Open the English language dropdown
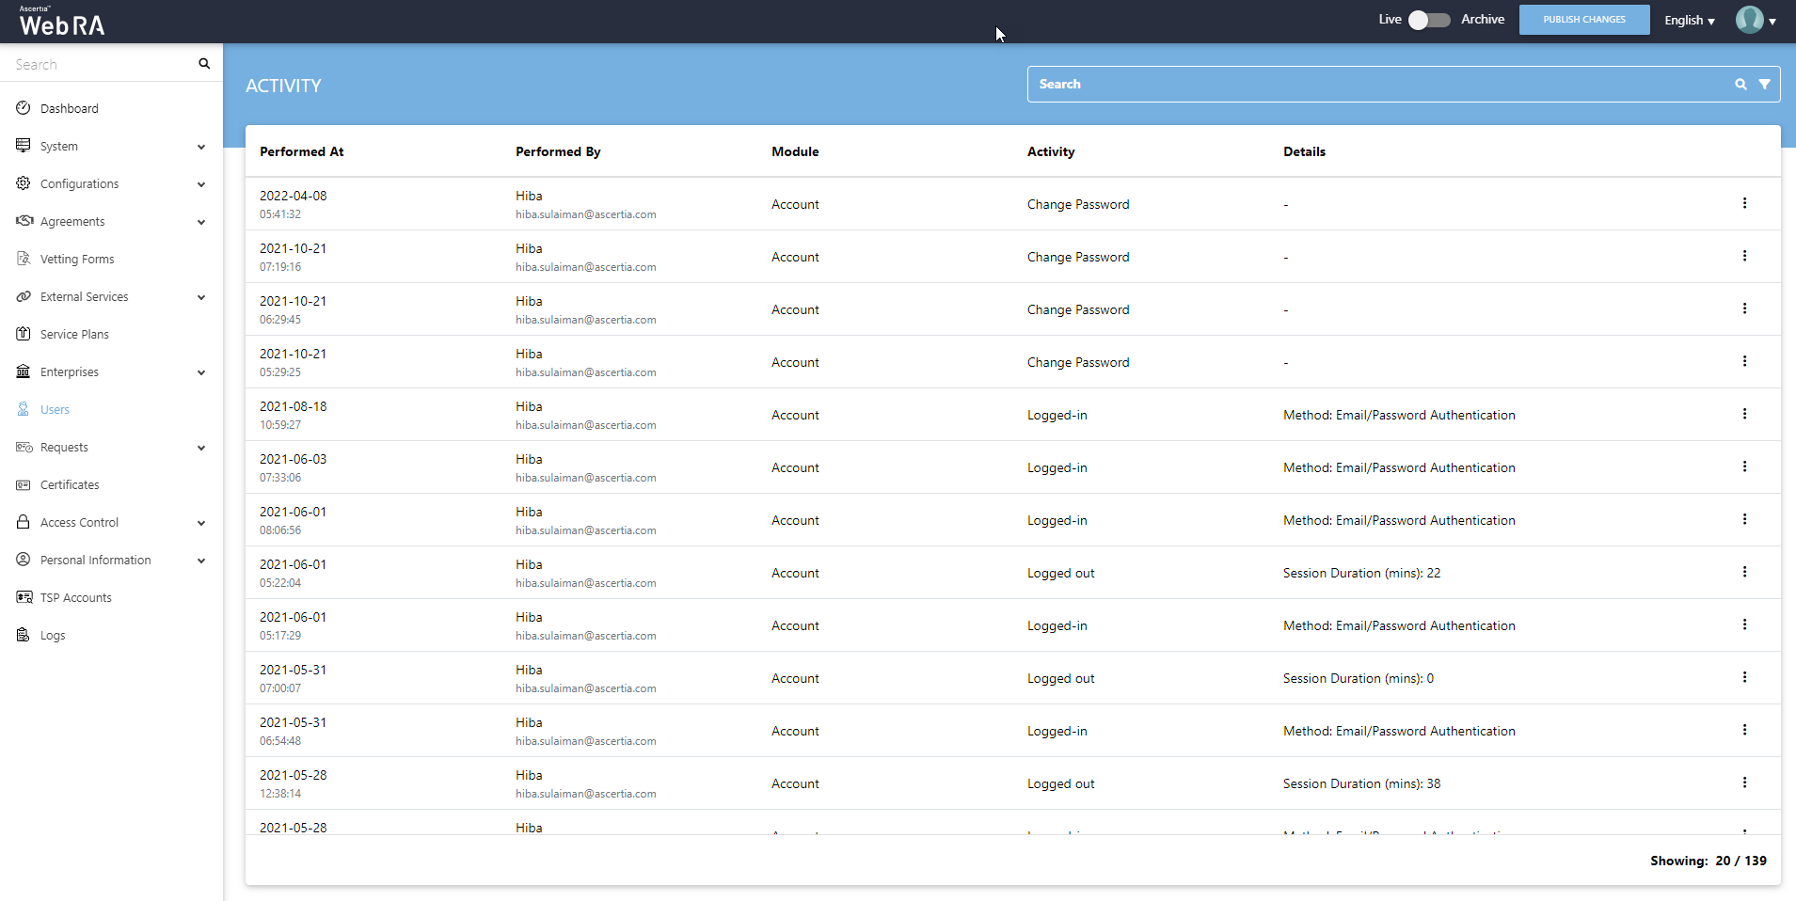 (1689, 21)
